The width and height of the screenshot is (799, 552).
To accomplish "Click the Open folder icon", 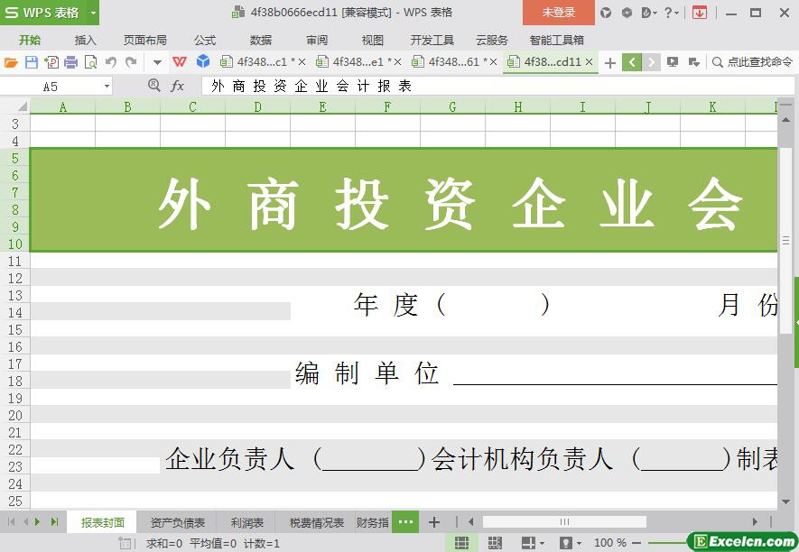I will tap(11, 62).
